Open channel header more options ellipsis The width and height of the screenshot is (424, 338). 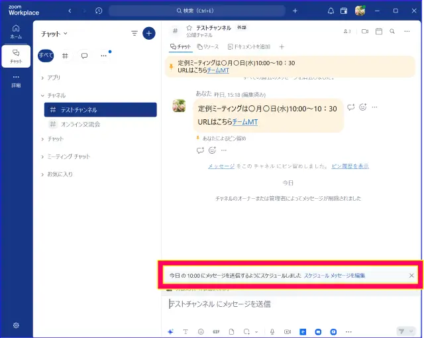[x=407, y=31]
